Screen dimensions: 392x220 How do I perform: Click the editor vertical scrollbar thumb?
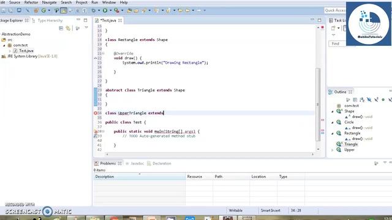point(318,105)
